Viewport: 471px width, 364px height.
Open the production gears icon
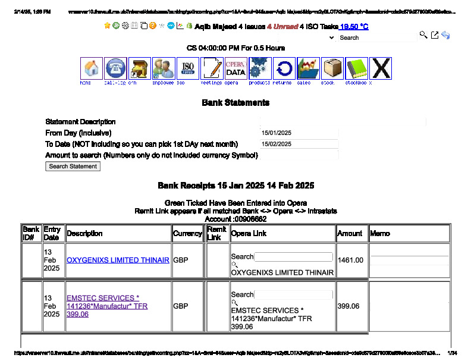pos(260,68)
